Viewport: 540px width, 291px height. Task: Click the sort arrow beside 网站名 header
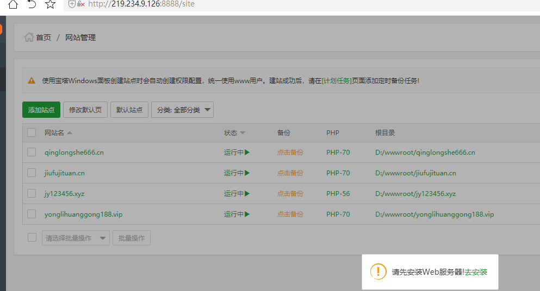point(70,133)
